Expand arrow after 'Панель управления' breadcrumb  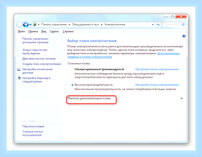pyautogui.click(x=69, y=24)
